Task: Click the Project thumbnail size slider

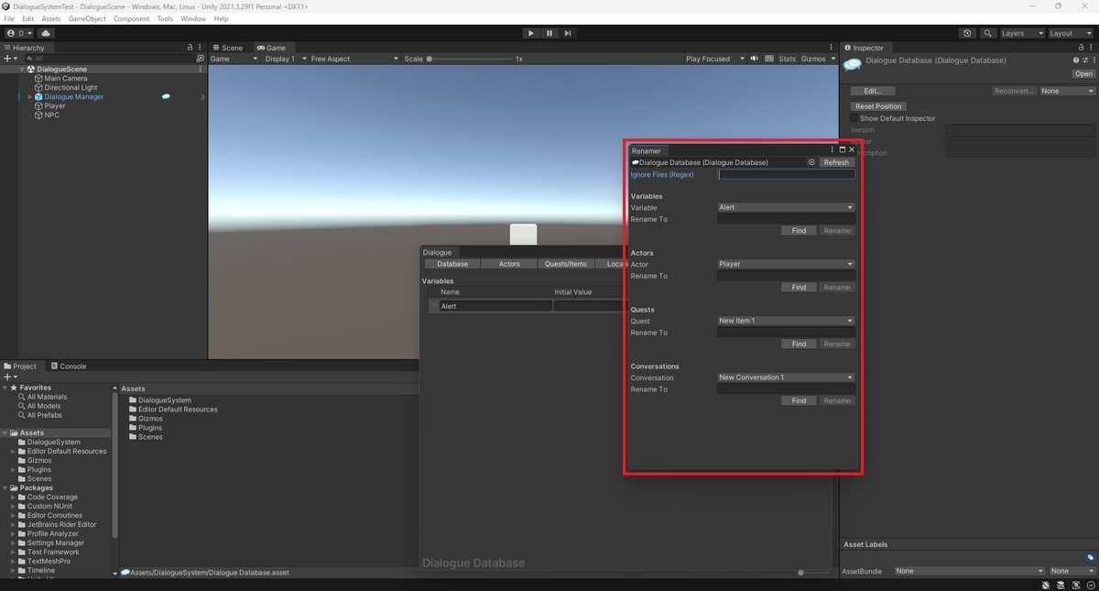Action: click(x=801, y=573)
